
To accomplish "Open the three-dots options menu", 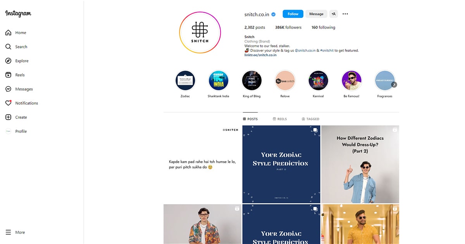I will [x=345, y=14].
